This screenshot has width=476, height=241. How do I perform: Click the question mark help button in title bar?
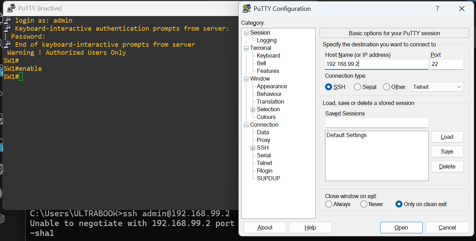tap(437, 9)
